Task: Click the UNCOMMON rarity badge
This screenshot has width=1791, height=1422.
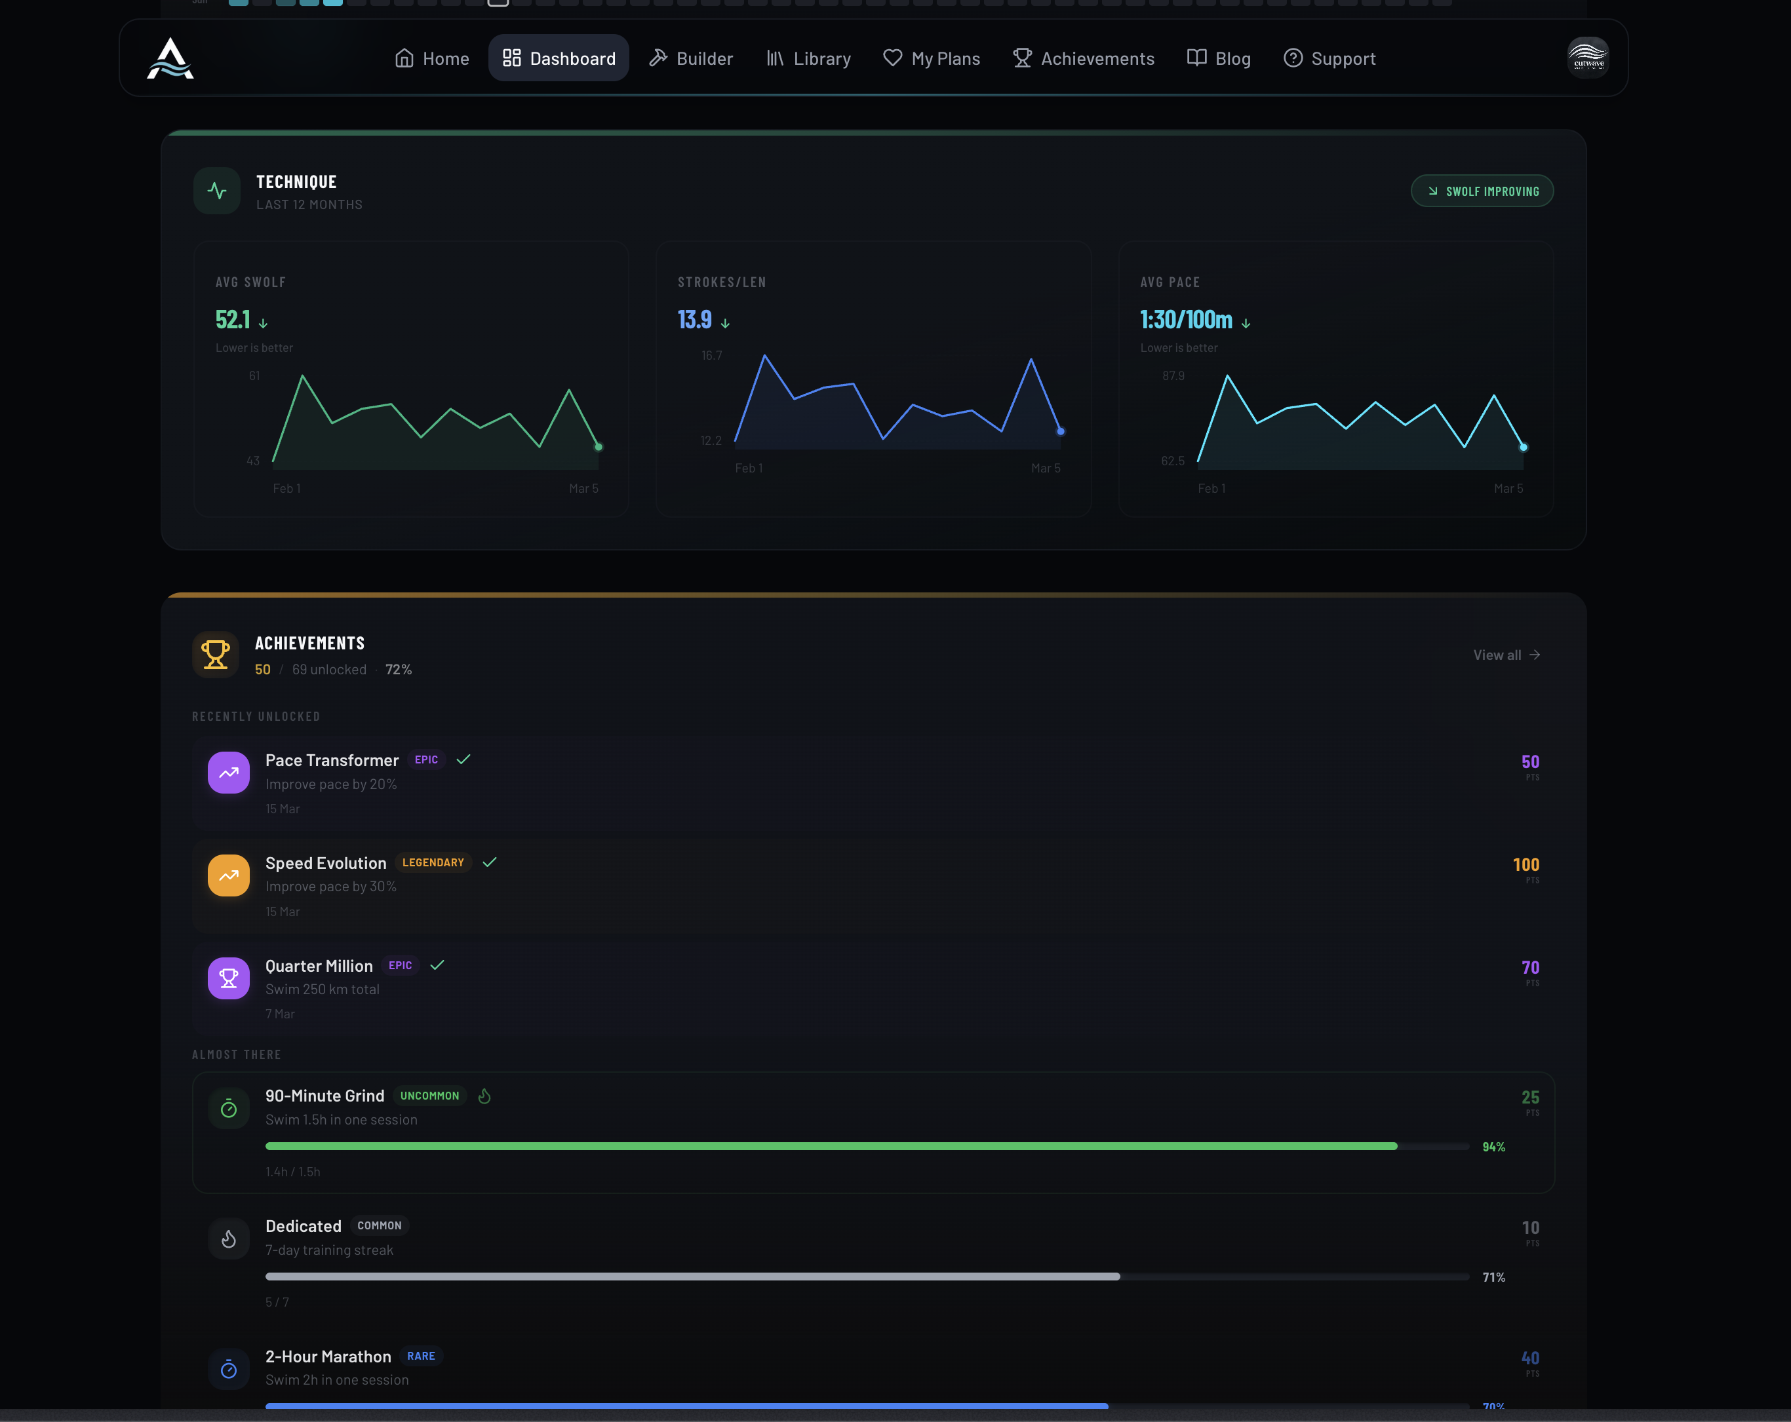Action: click(429, 1096)
